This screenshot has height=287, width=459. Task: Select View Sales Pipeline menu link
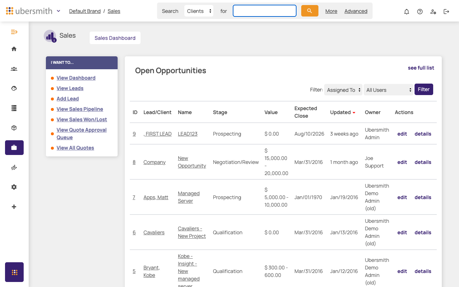pos(80,109)
